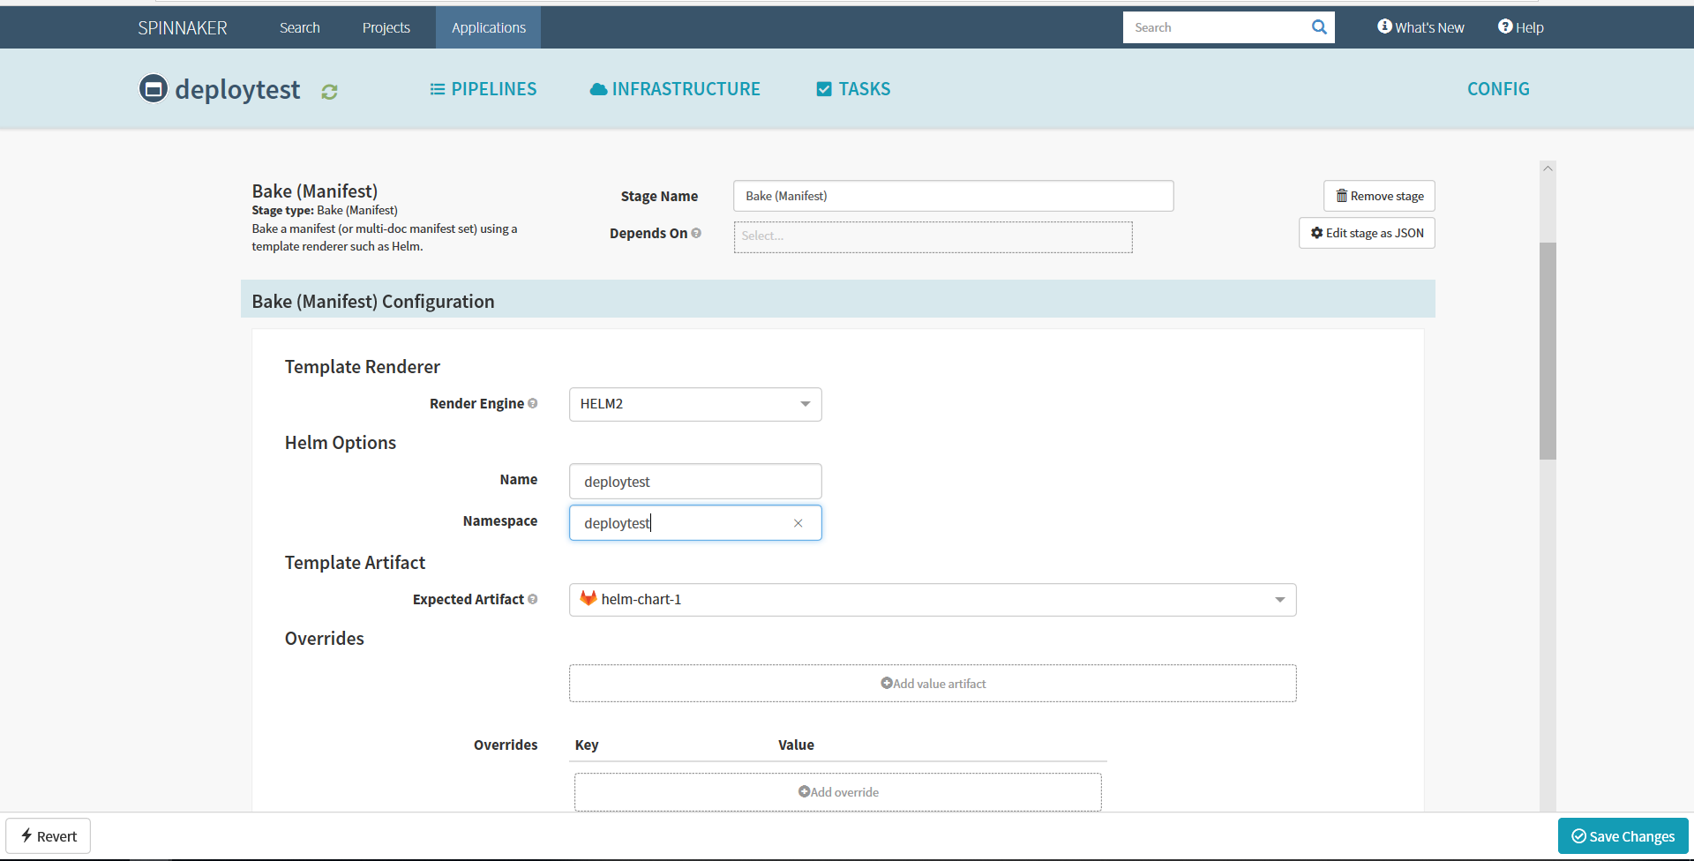Open the Depends On select box
1694x861 pixels.
[x=933, y=236]
